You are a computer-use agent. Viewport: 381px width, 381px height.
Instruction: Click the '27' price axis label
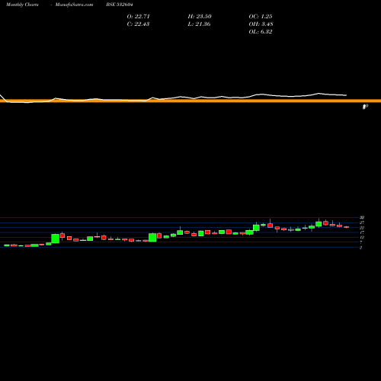362,223
